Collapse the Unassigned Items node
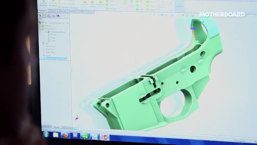 click(x=46, y=32)
